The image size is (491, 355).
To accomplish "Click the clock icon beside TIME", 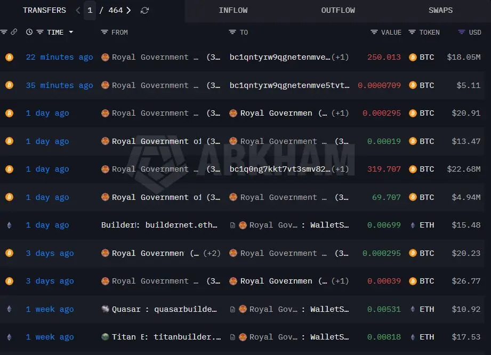I will pos(29,32).
